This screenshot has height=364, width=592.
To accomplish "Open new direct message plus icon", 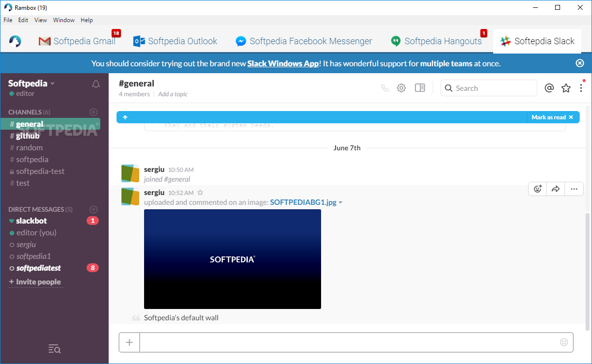I will pyautogui.click(x=93, y=209).
